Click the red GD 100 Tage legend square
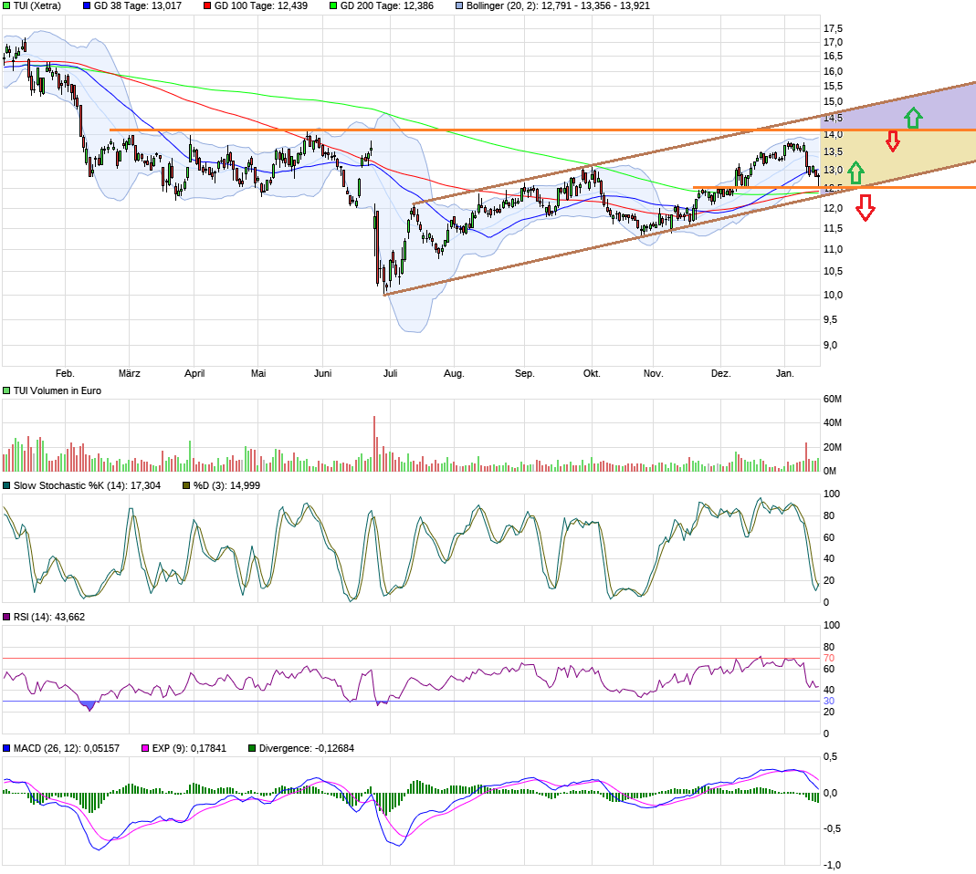976x874 pixels. 207,5
